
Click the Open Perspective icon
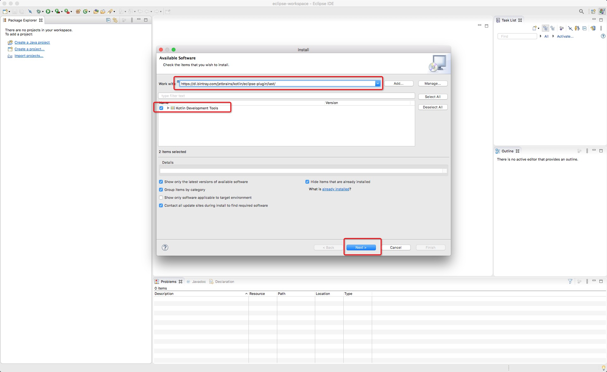593,12
